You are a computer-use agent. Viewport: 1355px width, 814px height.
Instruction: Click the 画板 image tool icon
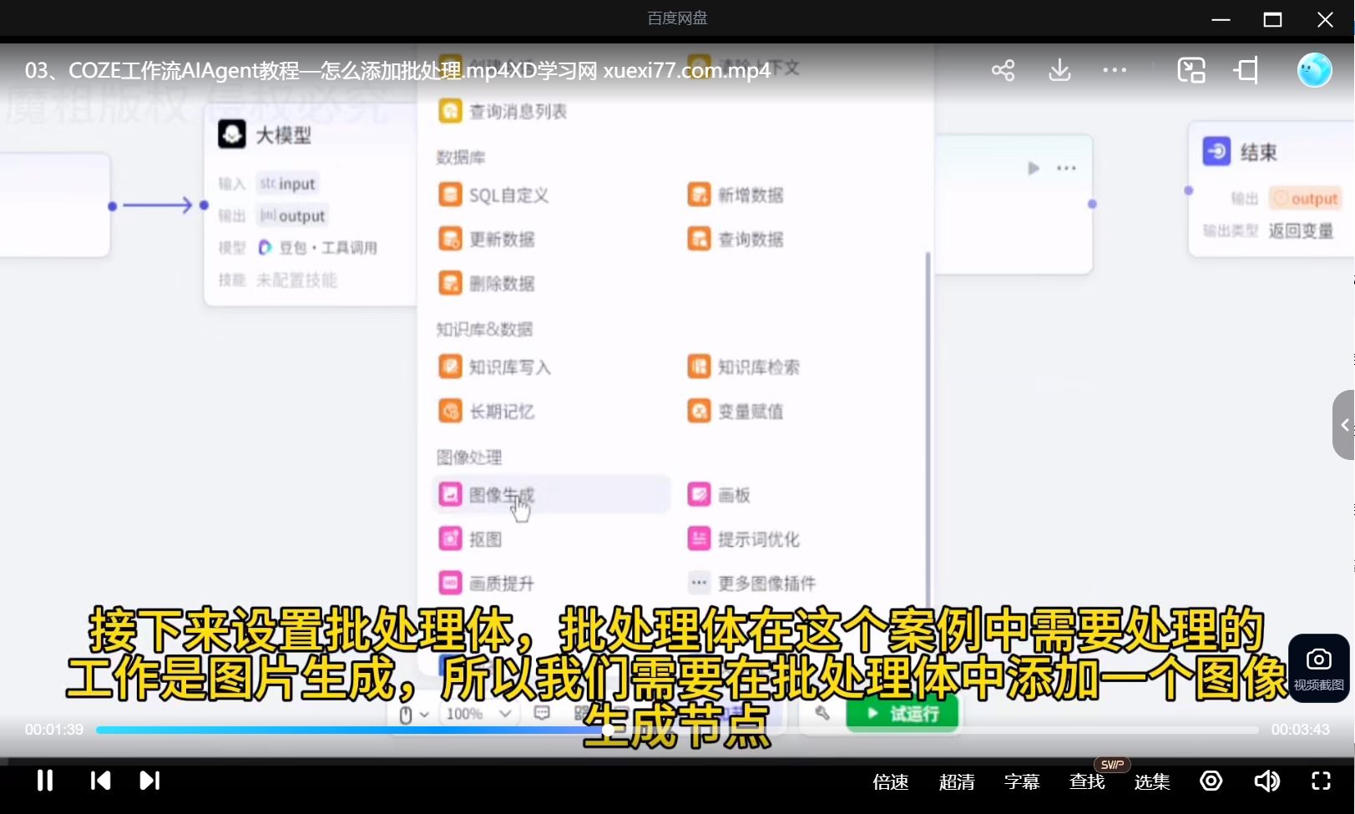point(699,493)
